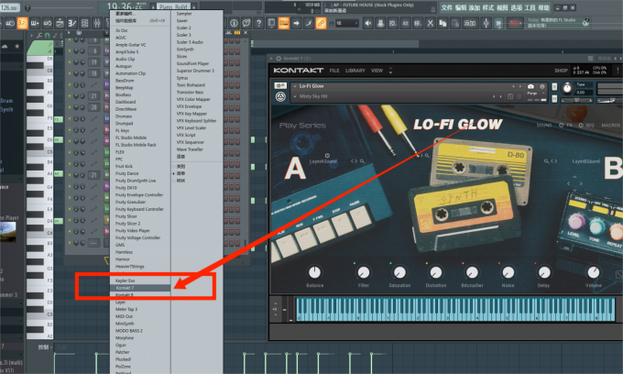623x374 pixels.
Task: Click the Bitcrusher knob
Action: [x=472, y=272]
